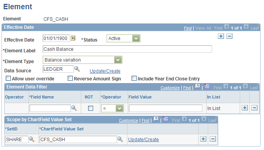This screenshot has height=150, width=264.
Task: Click element code CFS_CASH near page title
Action: pos(56,19)
